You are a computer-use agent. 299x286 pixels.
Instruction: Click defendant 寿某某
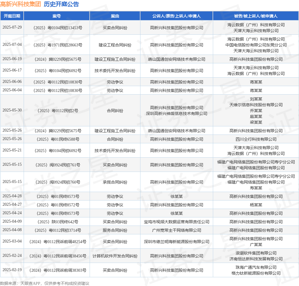pos(256,188)
